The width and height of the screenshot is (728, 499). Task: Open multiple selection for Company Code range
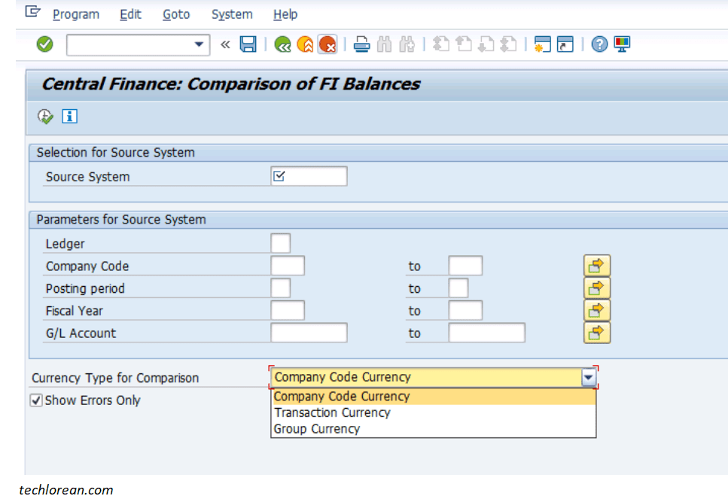(x=595, y=265)
